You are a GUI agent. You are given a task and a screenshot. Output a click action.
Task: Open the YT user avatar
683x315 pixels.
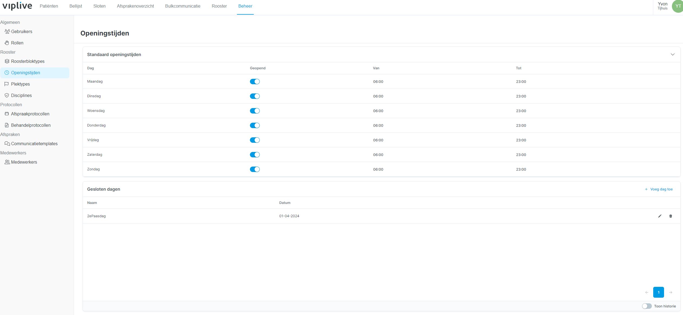(678, 6)
